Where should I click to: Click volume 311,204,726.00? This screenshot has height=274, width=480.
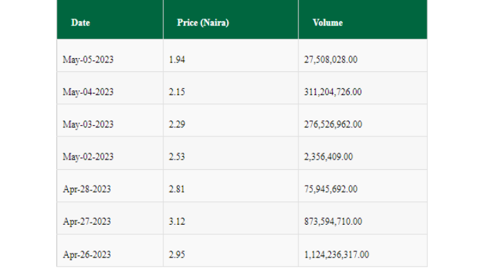[333, 92]
